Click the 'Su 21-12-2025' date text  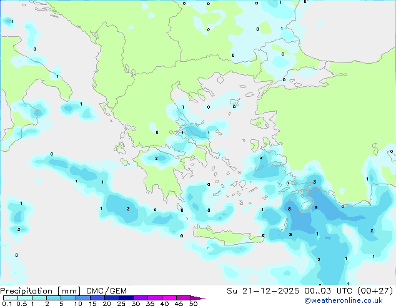[x=263, y=291]
